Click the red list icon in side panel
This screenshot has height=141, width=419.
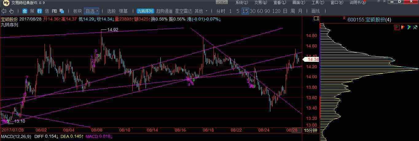[397, 27]
